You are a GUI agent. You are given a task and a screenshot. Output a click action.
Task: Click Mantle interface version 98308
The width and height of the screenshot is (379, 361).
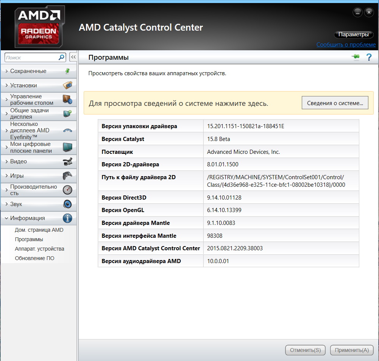point(215,236)
